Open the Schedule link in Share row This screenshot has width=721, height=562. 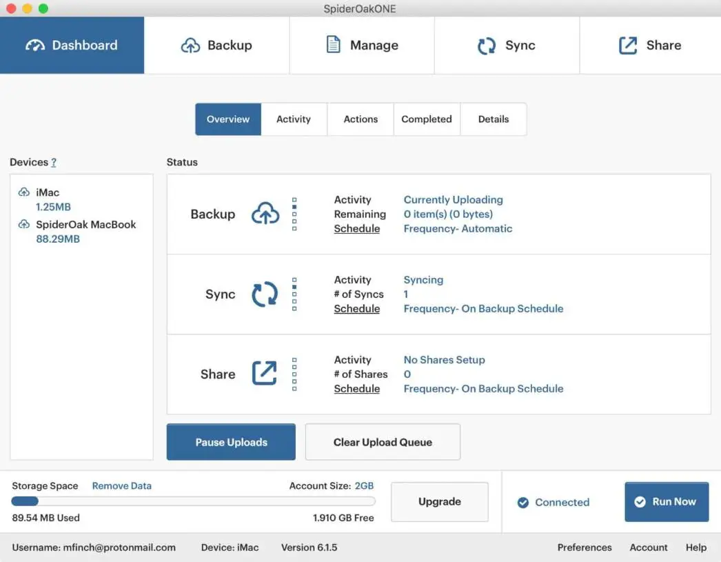[x=357, y=389]
